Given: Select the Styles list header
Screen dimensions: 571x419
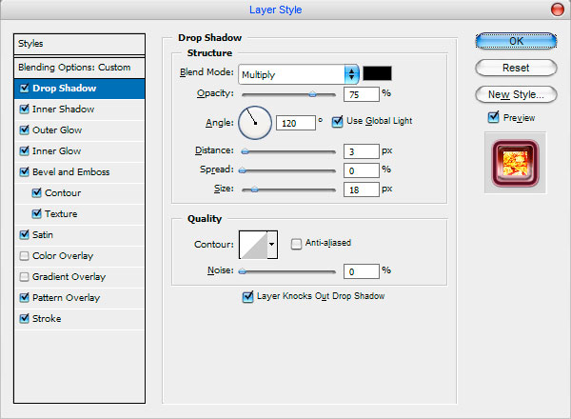Looking at the screenshot, I should [x=79, y=44].
